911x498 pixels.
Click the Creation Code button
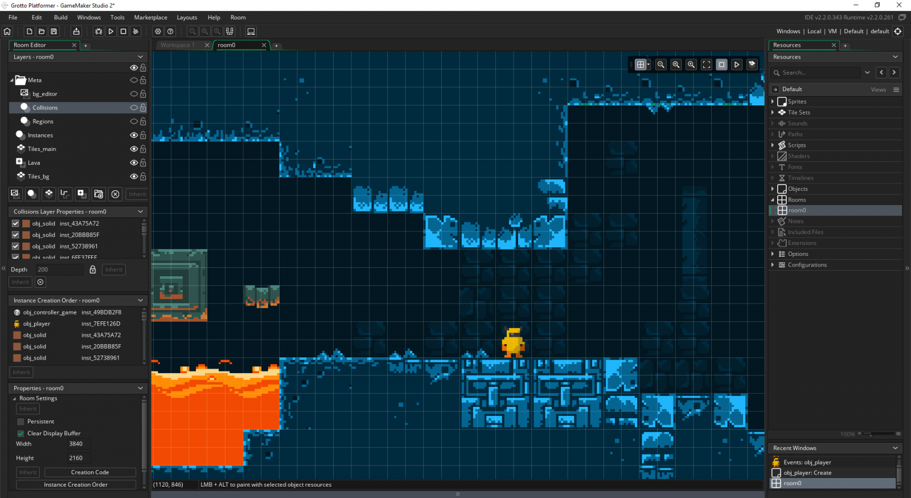pyautogui.click(x=90, y=472)
